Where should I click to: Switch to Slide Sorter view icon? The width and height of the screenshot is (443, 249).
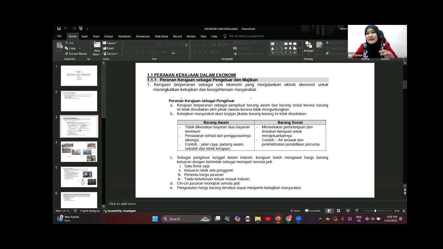tap(338, 211)
